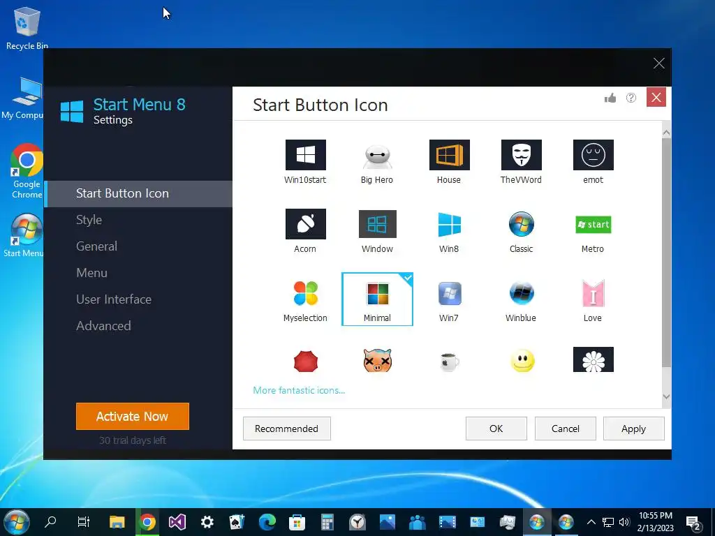Pick the yellow smiley face icon
Image resolution: width=715 pixels, height=536 pixels.
pyautogui.click(x=522, y=361)
